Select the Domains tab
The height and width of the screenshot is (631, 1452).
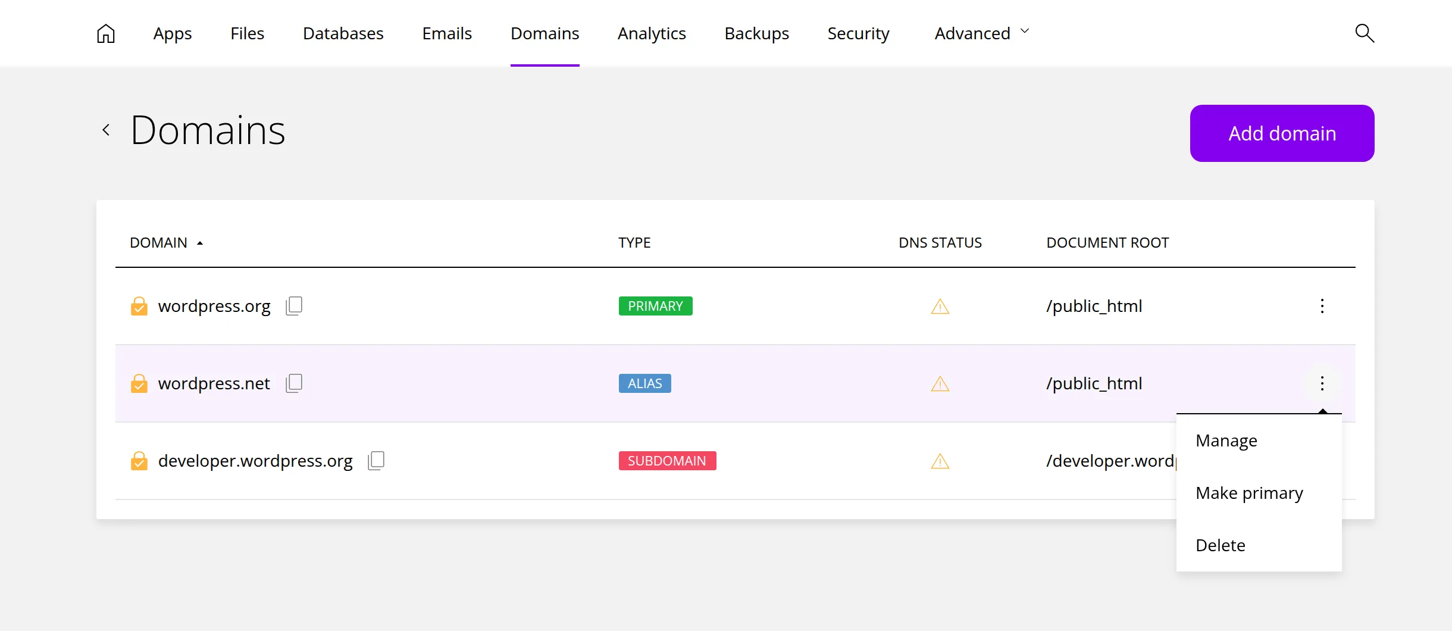point(545,33)
